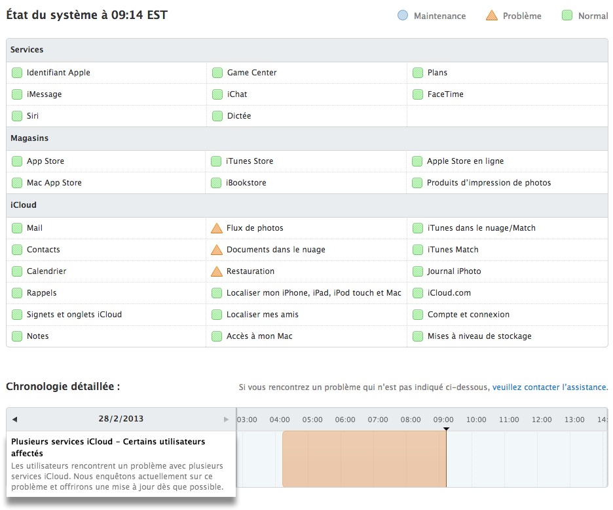
Task: Click the green icon beside iTunes dans le nuage/Match
Action: [x=418, y=228]
